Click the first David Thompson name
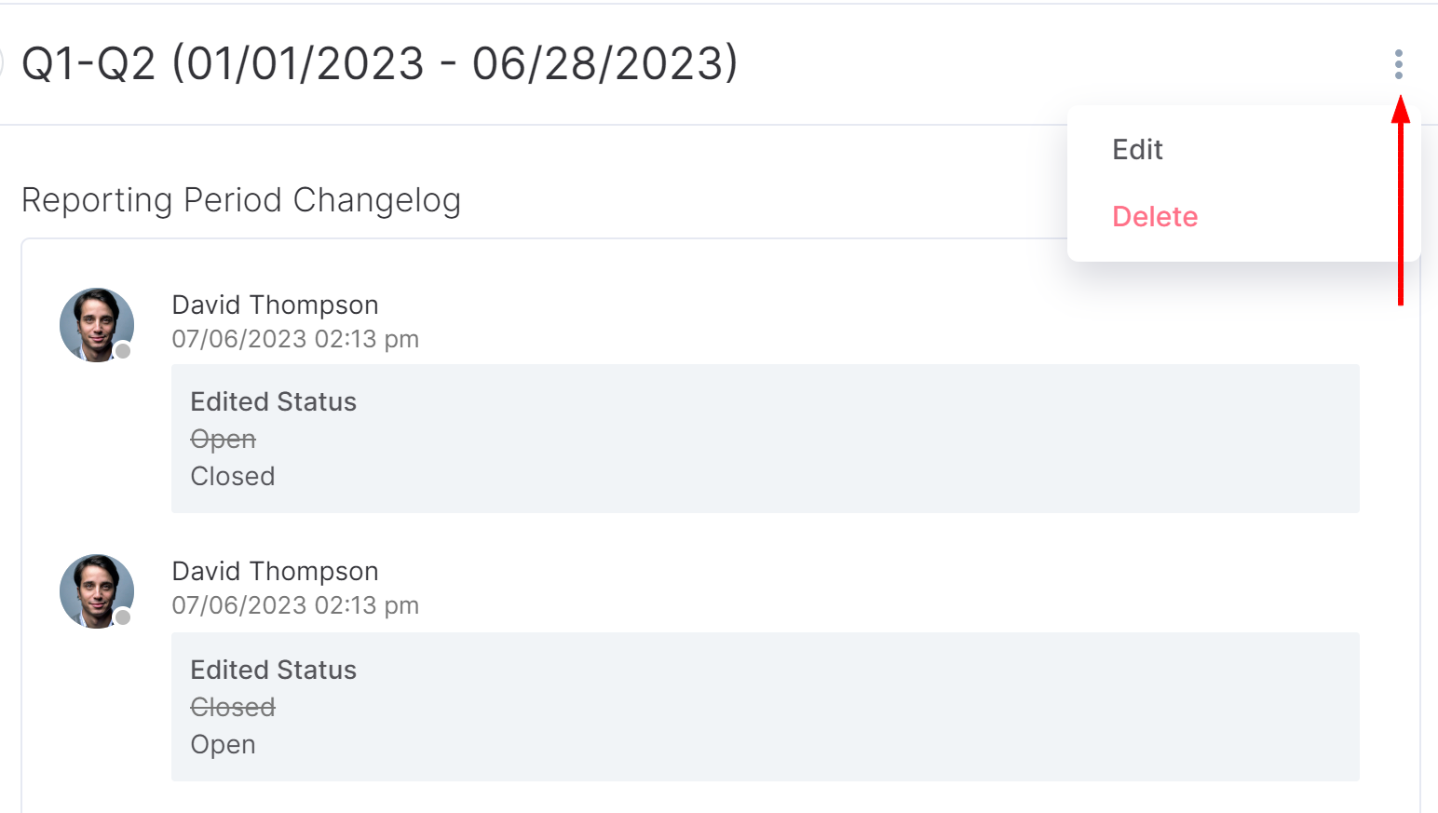This screenshot has width=1438, height=813. click(x=276, y=305)
